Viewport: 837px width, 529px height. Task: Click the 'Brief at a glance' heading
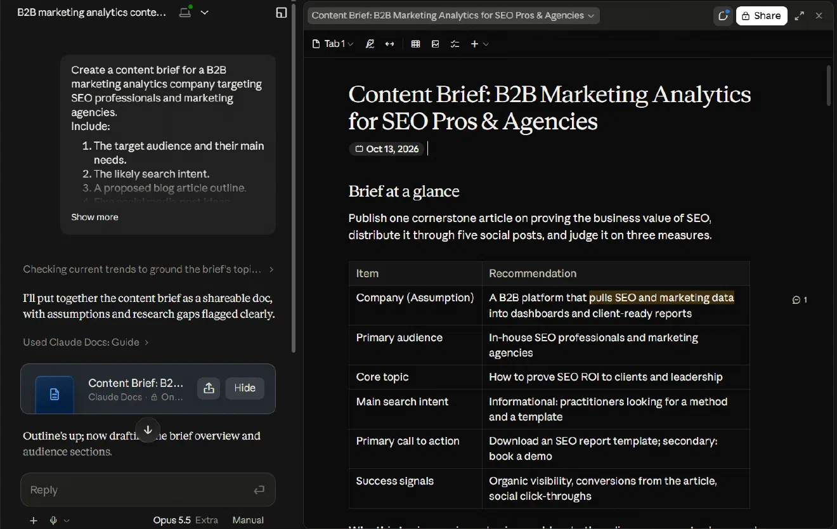pyautogui.click(x=404, y=191)
